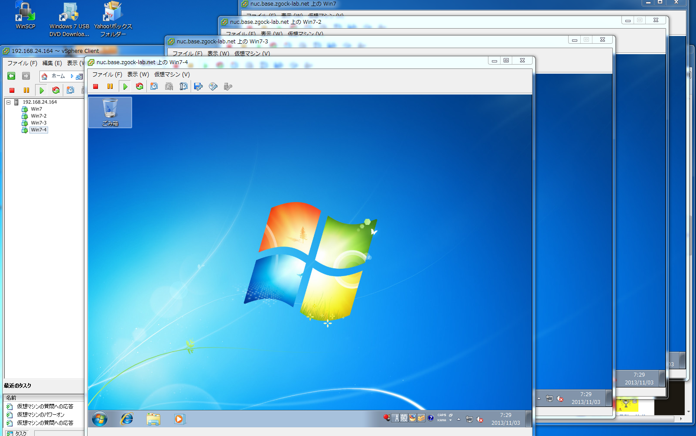696x436 pixels.
Task: Click the gray Forward arrow in vSphere Client
Action: tap(26, 76)
